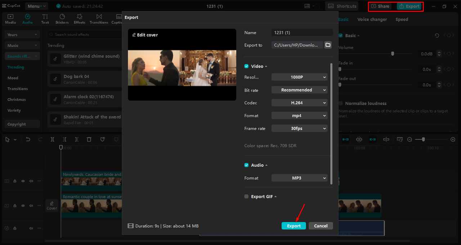This screenshot has height=245, width=461.
Task: Switch to the Effects tab
Action: coord(80,19)
